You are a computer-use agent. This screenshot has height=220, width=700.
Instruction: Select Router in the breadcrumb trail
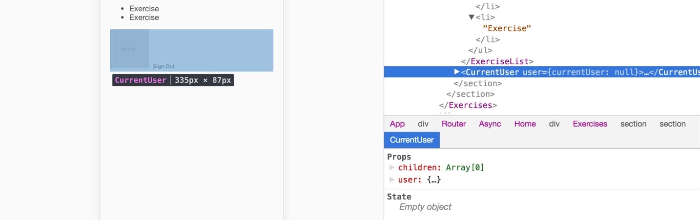point(454,124)
